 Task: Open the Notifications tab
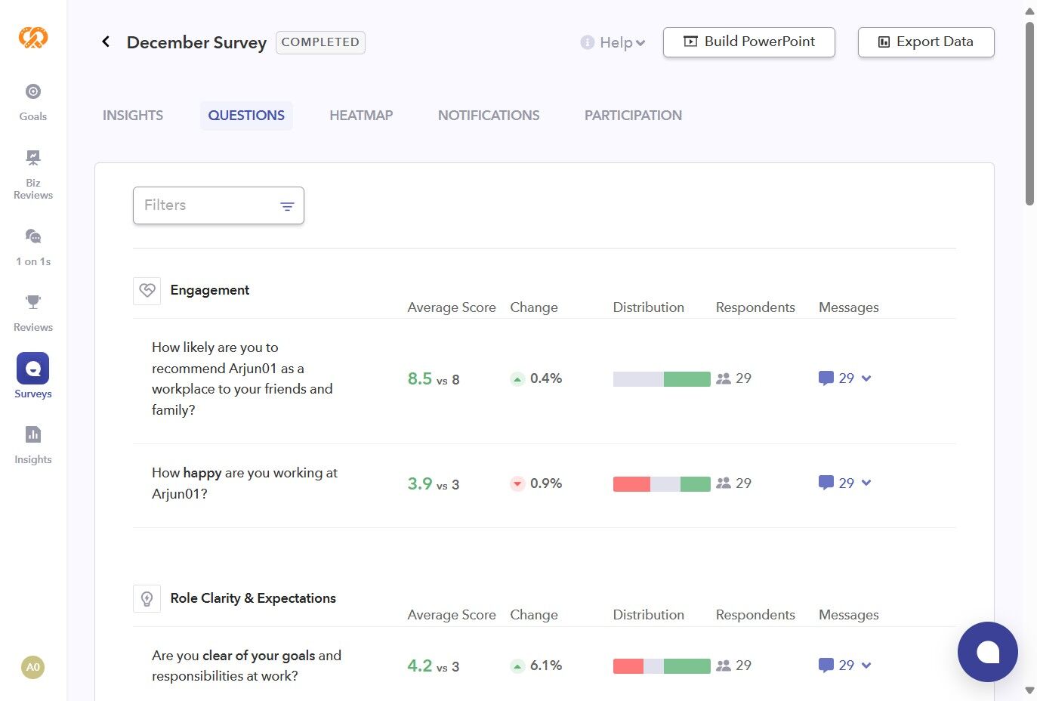(x=489, y=116)
